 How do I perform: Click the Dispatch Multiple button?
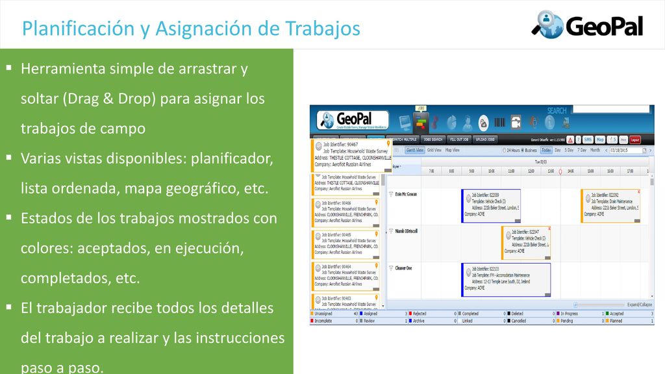[x=404, y=140]
